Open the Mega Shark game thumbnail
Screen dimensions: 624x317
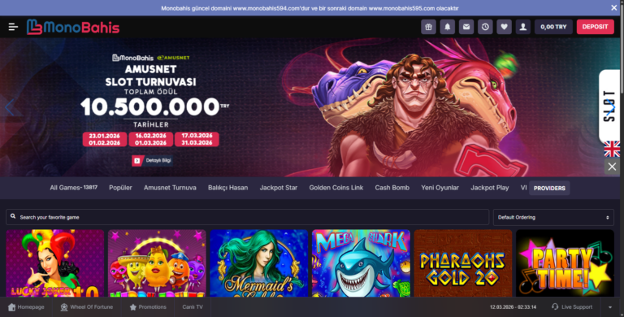tap(361, 263)
